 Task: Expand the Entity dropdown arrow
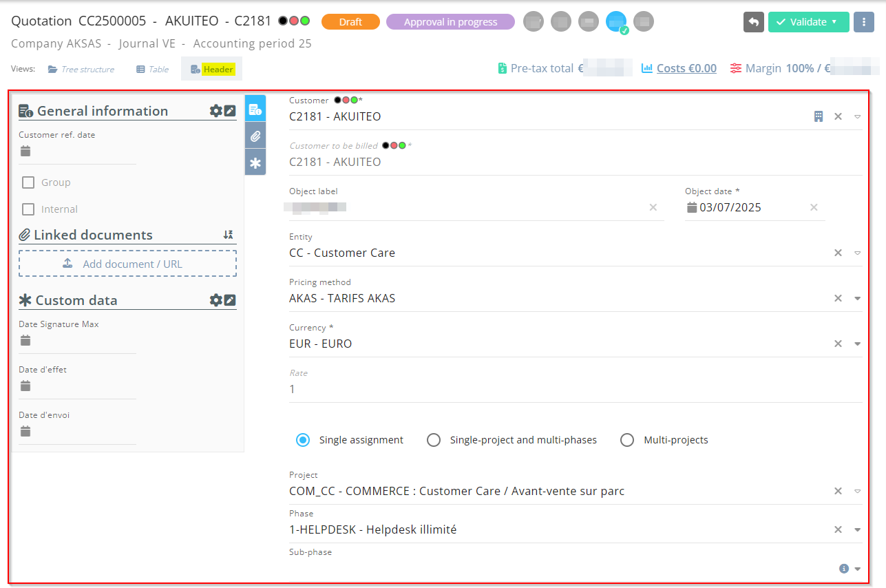(858, 253)
